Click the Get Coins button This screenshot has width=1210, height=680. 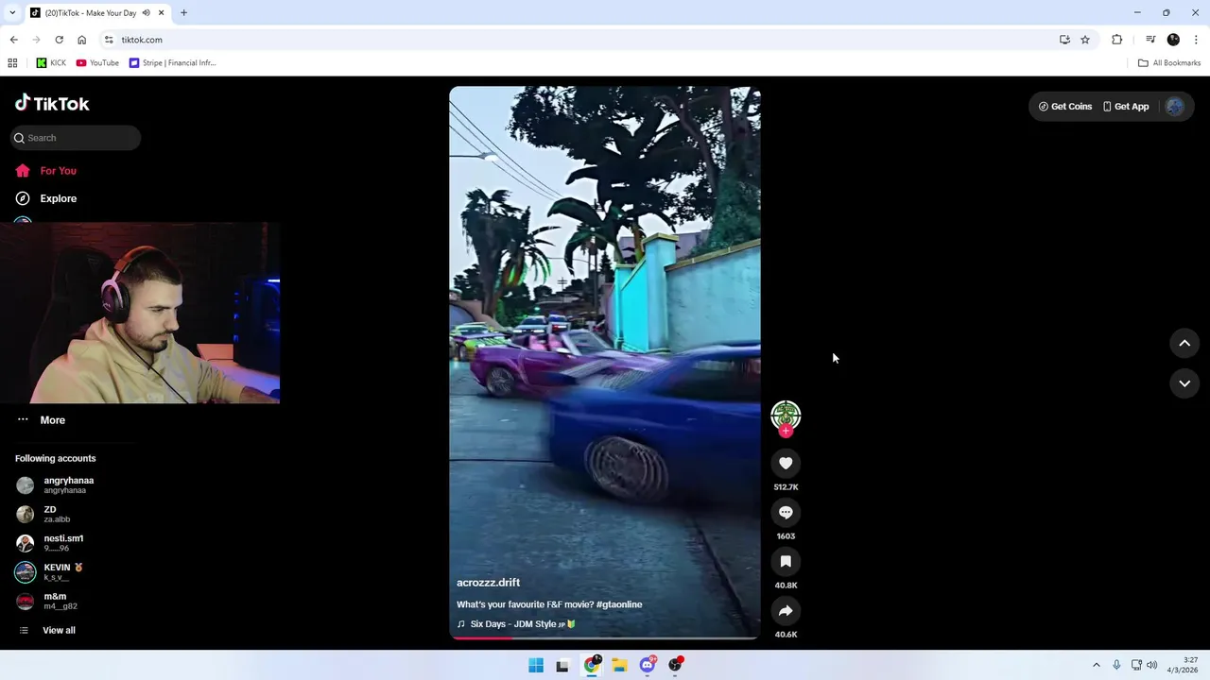pyautogui.click(x=1065, y=107)
